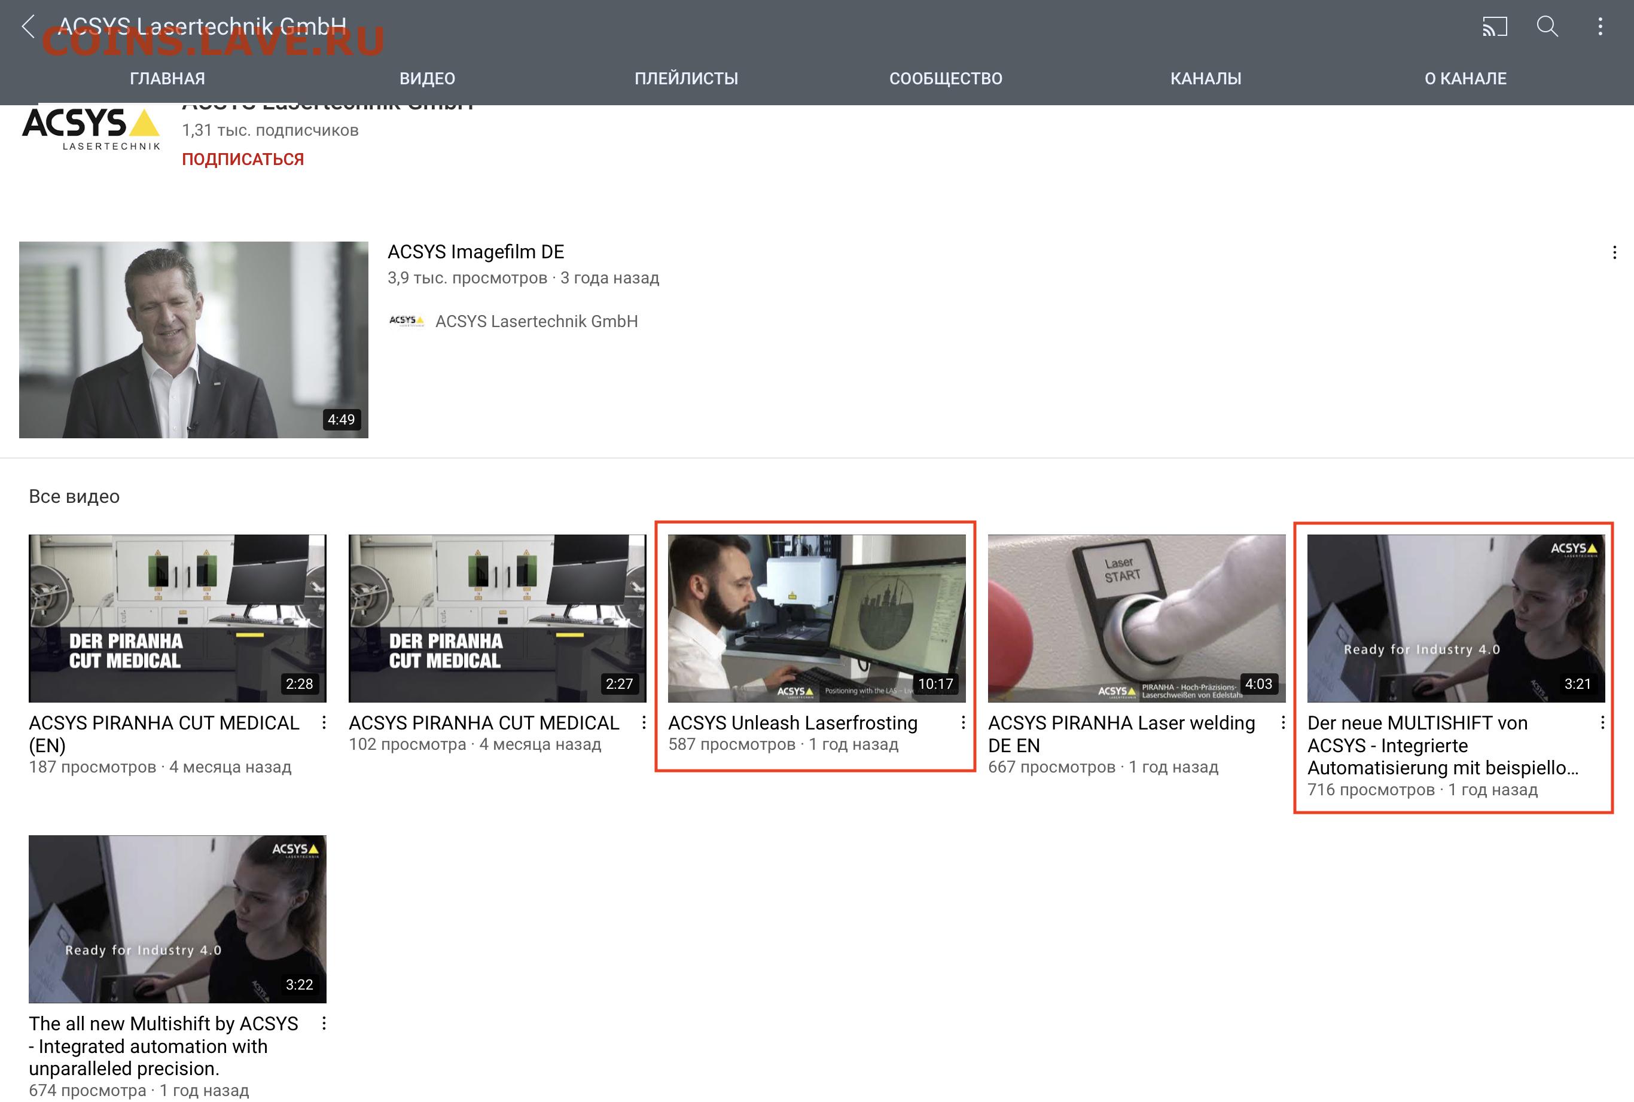Click the ПОДПИСАТЬСЯ subscribe button
The width and height of the screenshot is (1634, 1102).
[x=243, y=160]
